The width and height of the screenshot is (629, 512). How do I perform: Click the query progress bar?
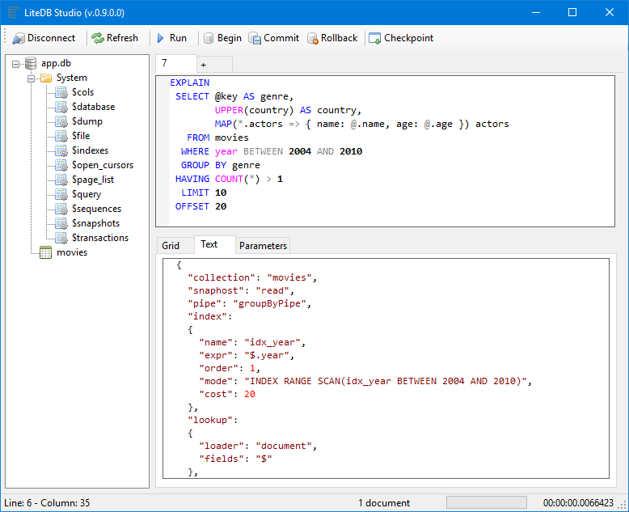pyautogui.click(x=486, y=502)
